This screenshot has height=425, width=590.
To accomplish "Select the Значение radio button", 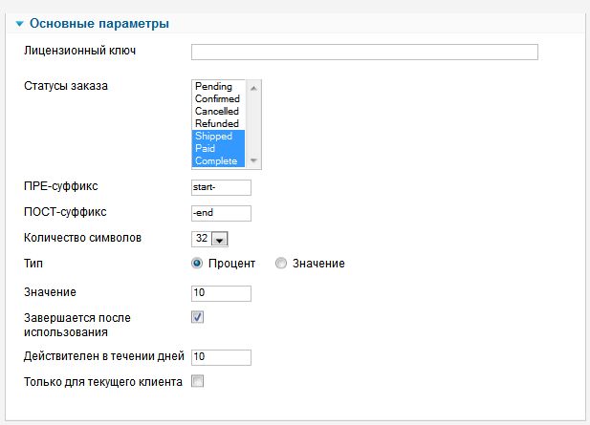I will [x=280, y=264].
